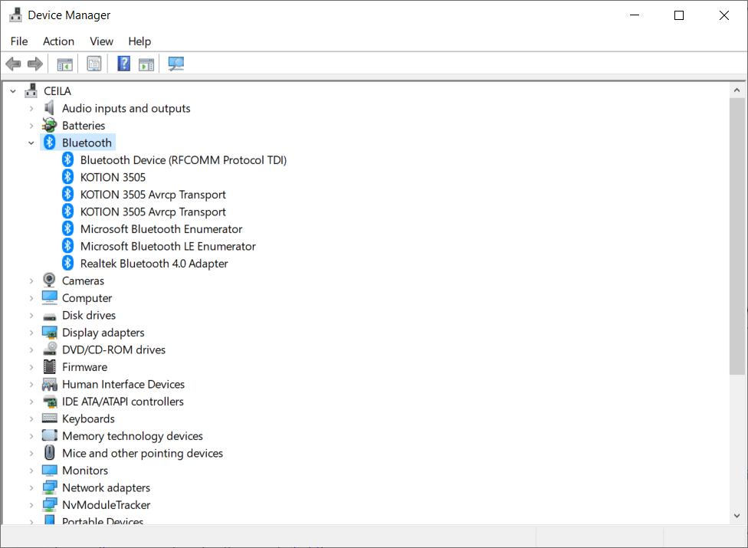Click the Batteries icon
The image size is (748, 548).
click(49, 126)
